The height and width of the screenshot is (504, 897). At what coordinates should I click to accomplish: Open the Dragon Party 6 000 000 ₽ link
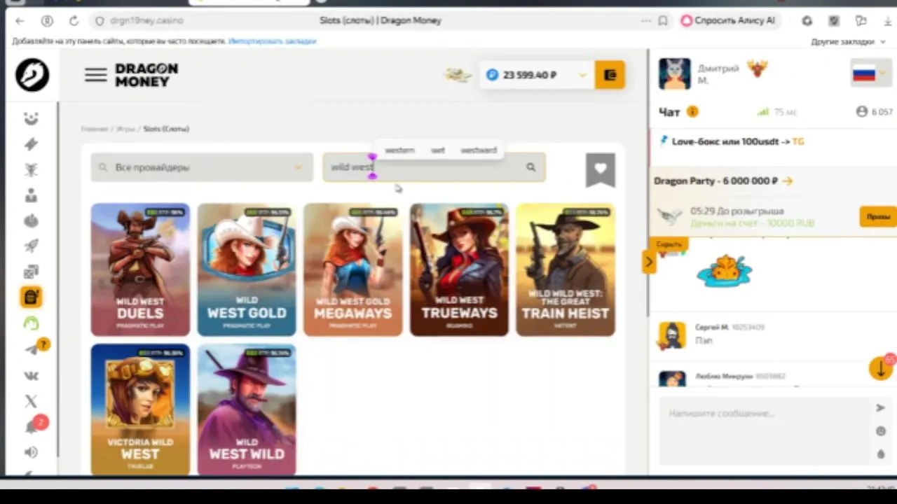coord(723,181)
